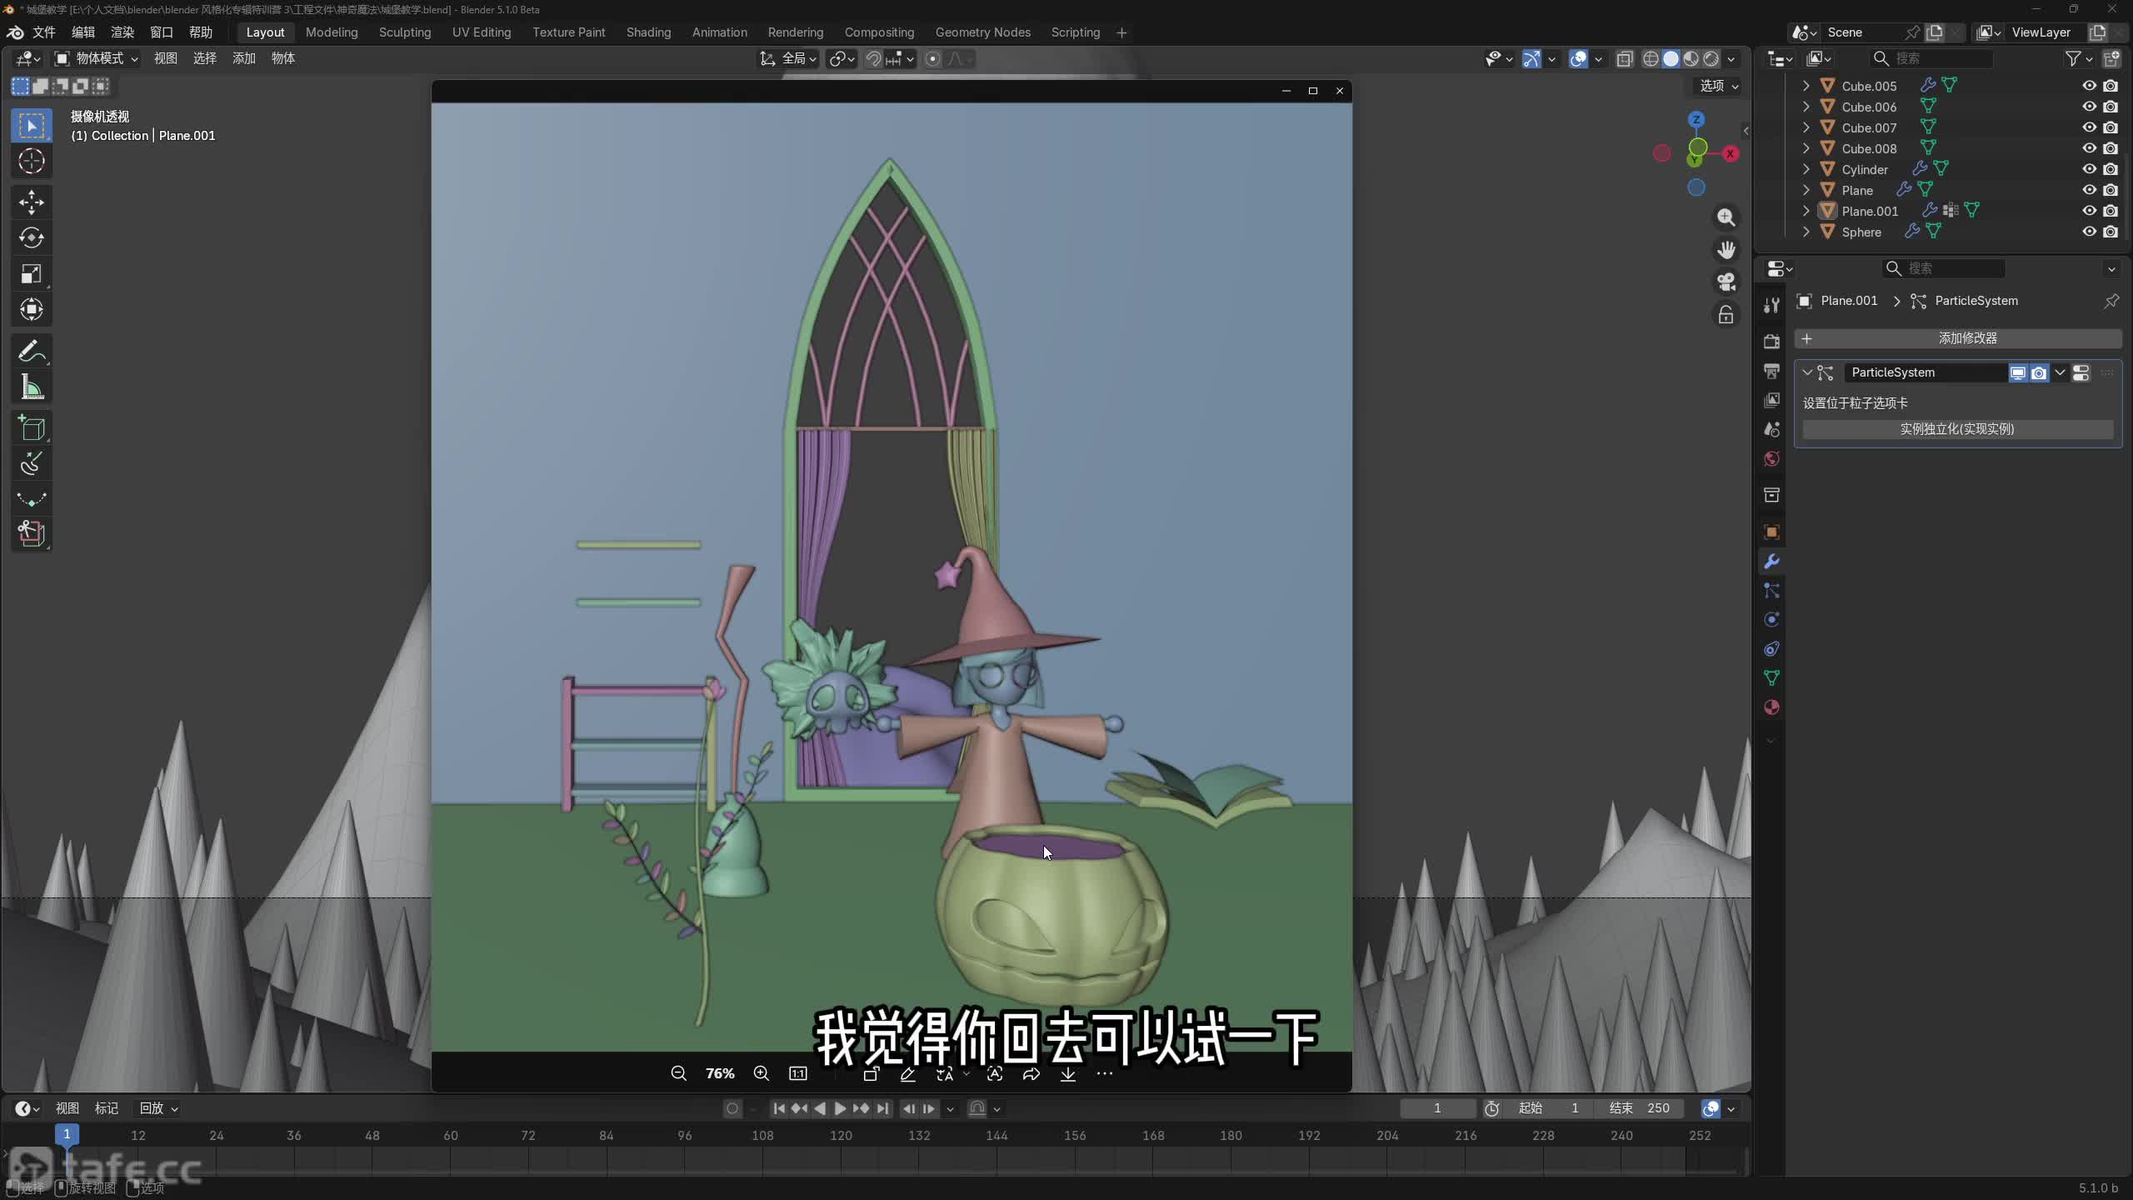Hide Cube.005 with its eye icon

(x=2089, y=86)
